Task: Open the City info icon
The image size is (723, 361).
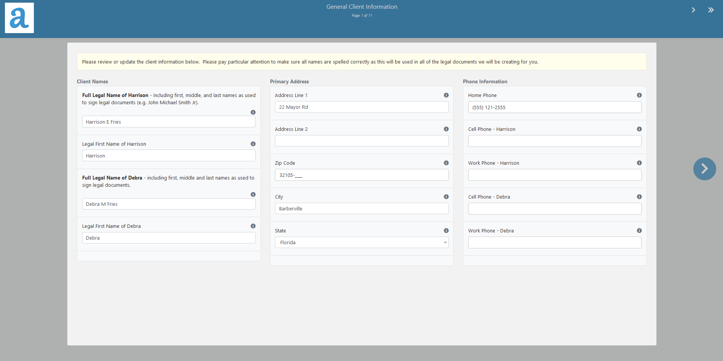Action: click(x=446, y=197)
